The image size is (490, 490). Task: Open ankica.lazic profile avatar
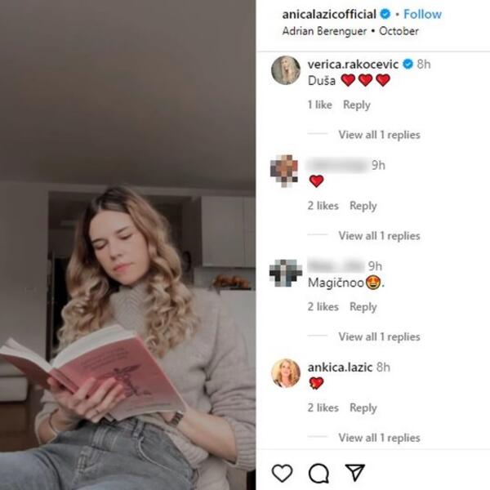[286, 373]
